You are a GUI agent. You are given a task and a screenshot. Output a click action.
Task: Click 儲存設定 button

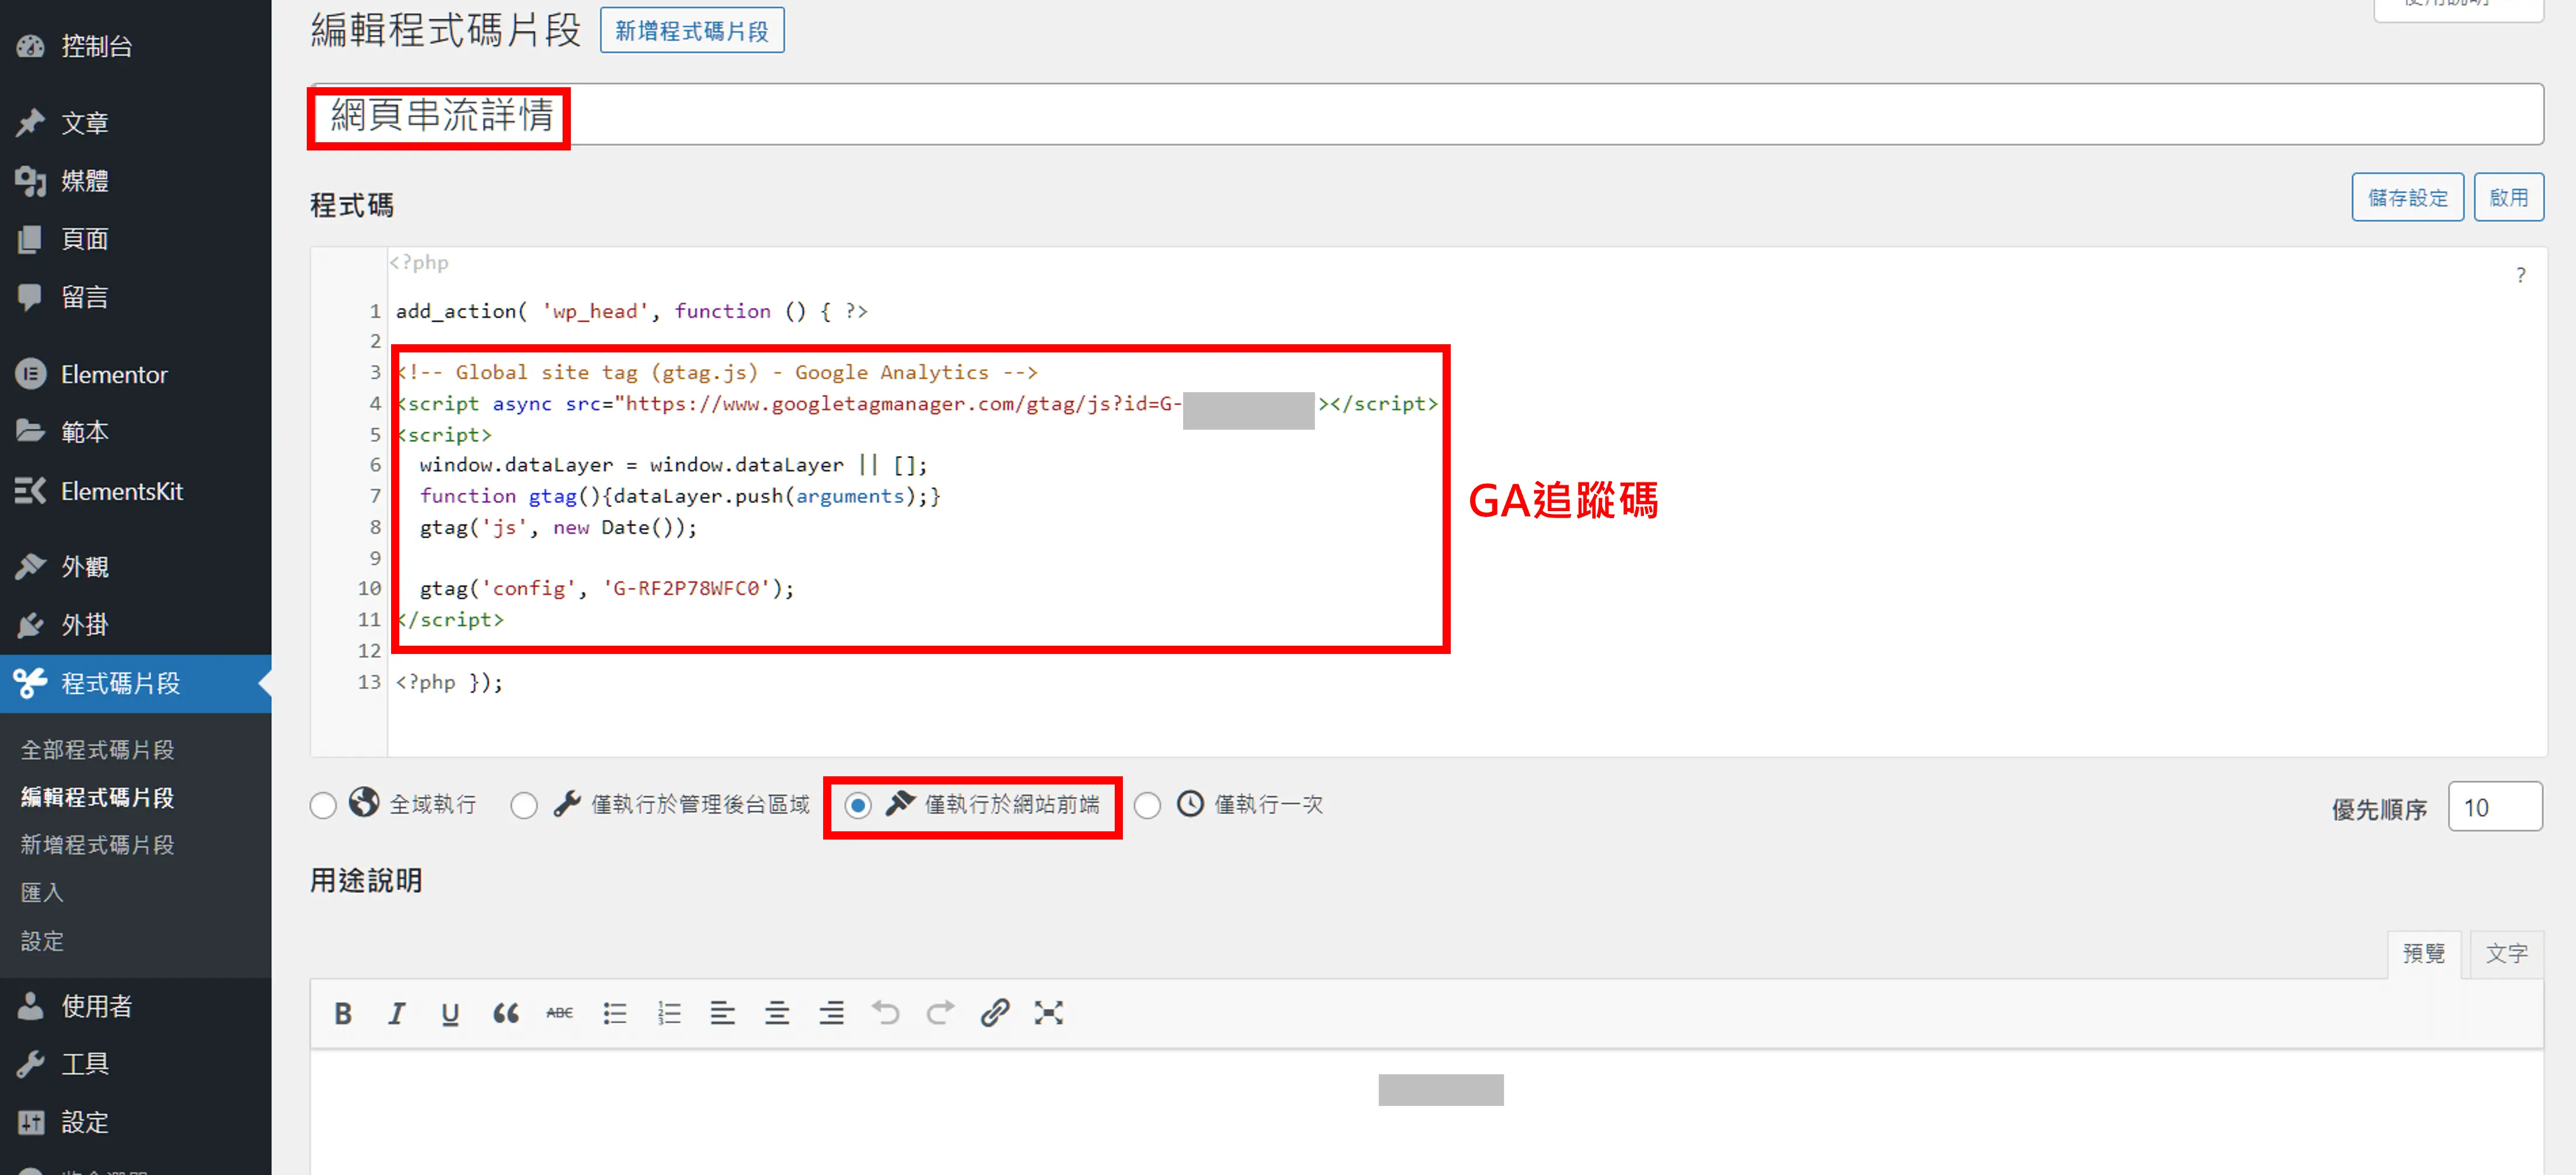(2407, 197)
